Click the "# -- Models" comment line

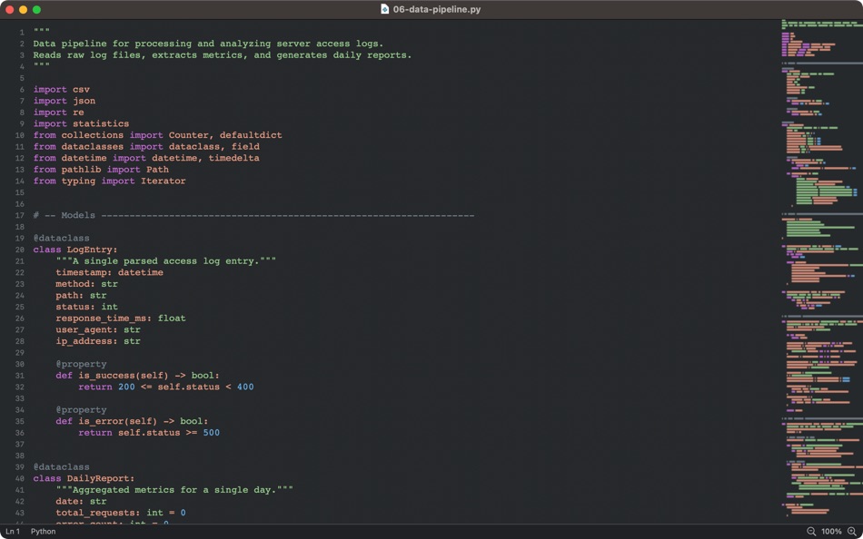click(x=253, y=215)
